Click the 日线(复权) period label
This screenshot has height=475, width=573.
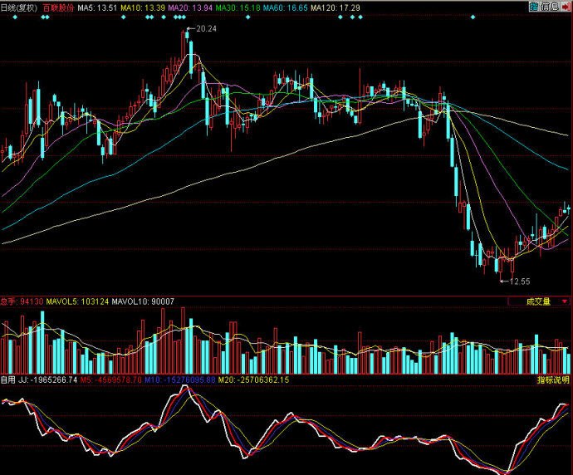coord(18,7)
